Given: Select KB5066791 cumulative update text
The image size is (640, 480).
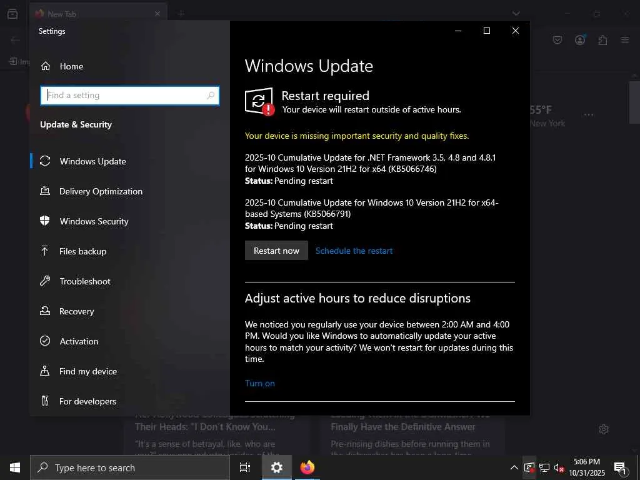Looking at the screenshot, I should 371,208.
